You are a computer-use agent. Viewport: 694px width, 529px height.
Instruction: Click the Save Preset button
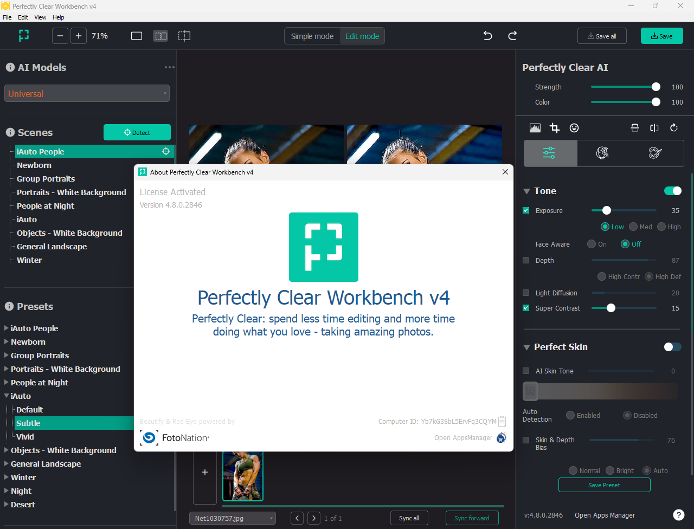(605, 485)
